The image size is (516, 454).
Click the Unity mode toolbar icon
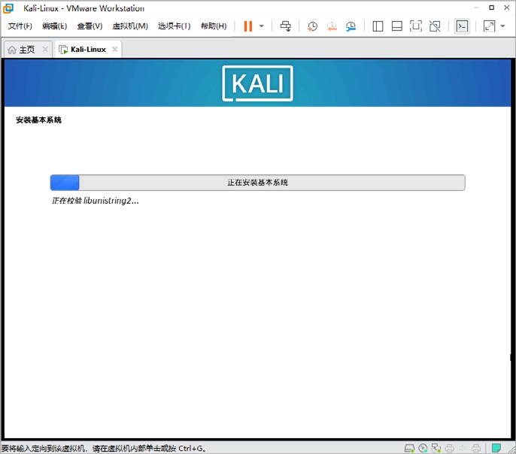(435, 26)
